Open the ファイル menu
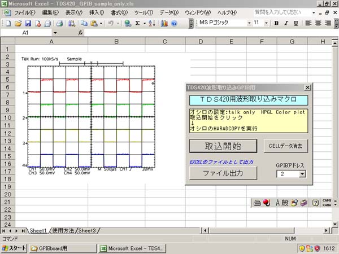The image size is (339, 254). point(25,13)
